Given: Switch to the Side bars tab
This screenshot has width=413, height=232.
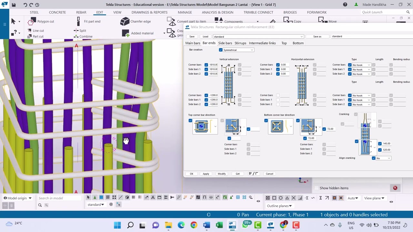Looking at the screenshot, I should pos(225,43).
